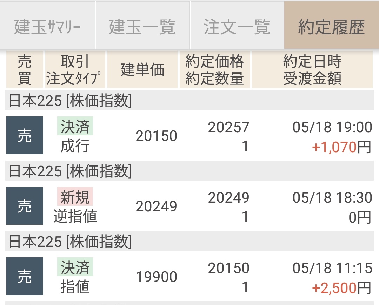Select the first 日本225 [株価指数] group header
This screenshot has height=305, width=379.
[x=70, y=101]
